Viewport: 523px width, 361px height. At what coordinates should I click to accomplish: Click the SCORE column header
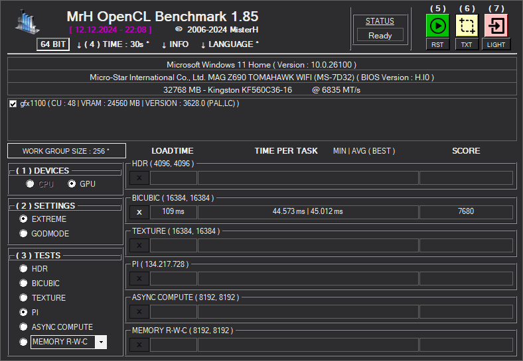(466, 151)
